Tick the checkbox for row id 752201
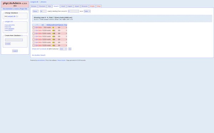The image size is (214, 133). (x=34, y=34)
